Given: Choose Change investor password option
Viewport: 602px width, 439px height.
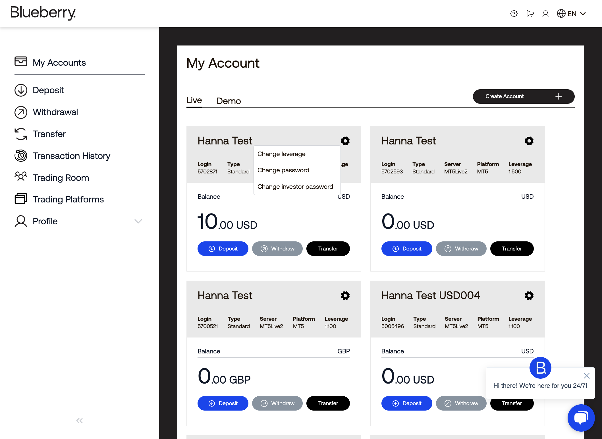Looking at the screenshot, I should coord(297,187).
